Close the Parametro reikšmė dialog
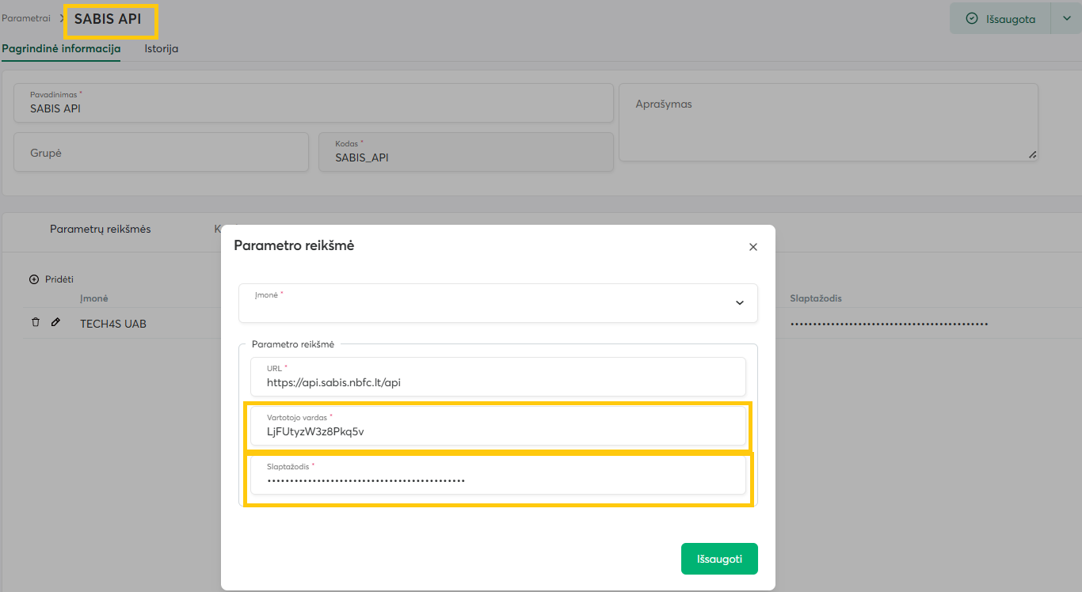1082x592 pixels. coord(752,247)
